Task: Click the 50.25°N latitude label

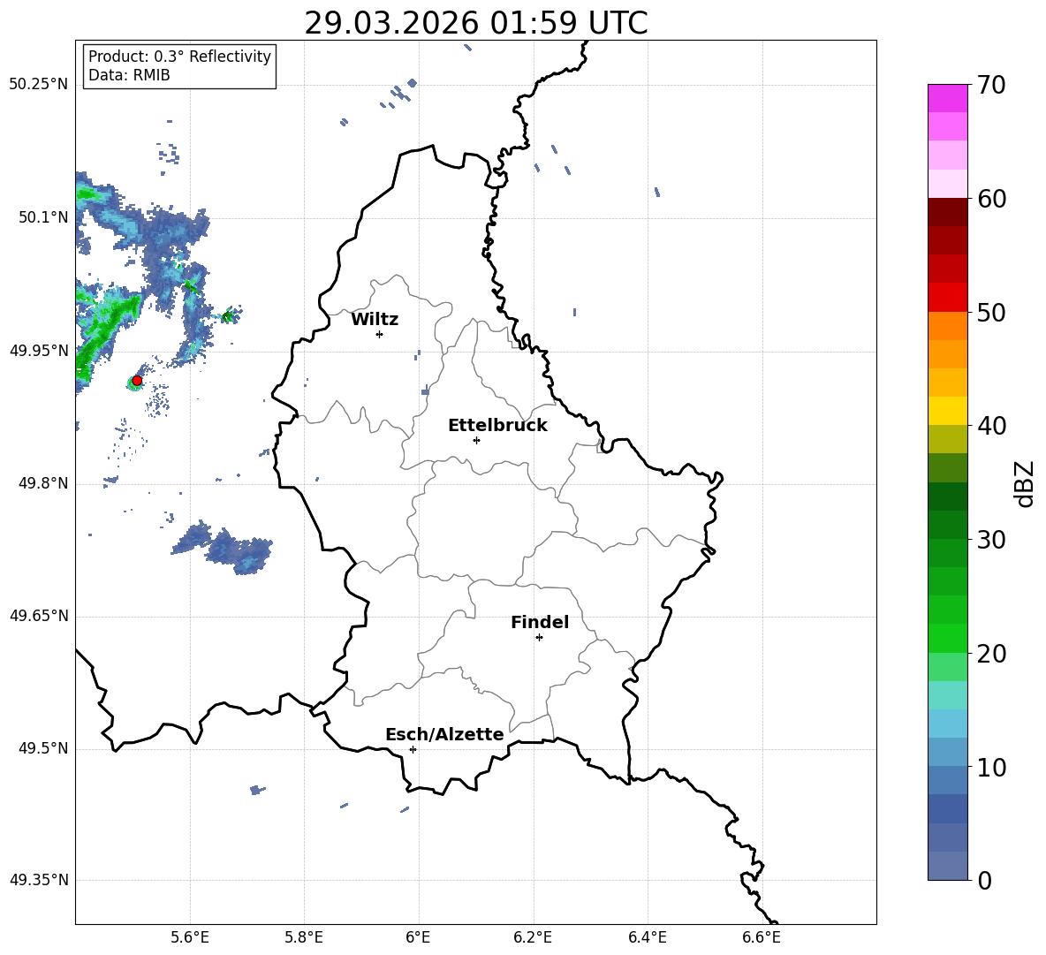Action: point(39,85)
